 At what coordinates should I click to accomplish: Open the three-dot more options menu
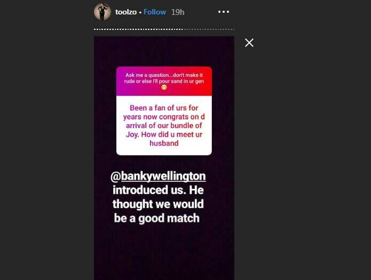coord(223,12)
